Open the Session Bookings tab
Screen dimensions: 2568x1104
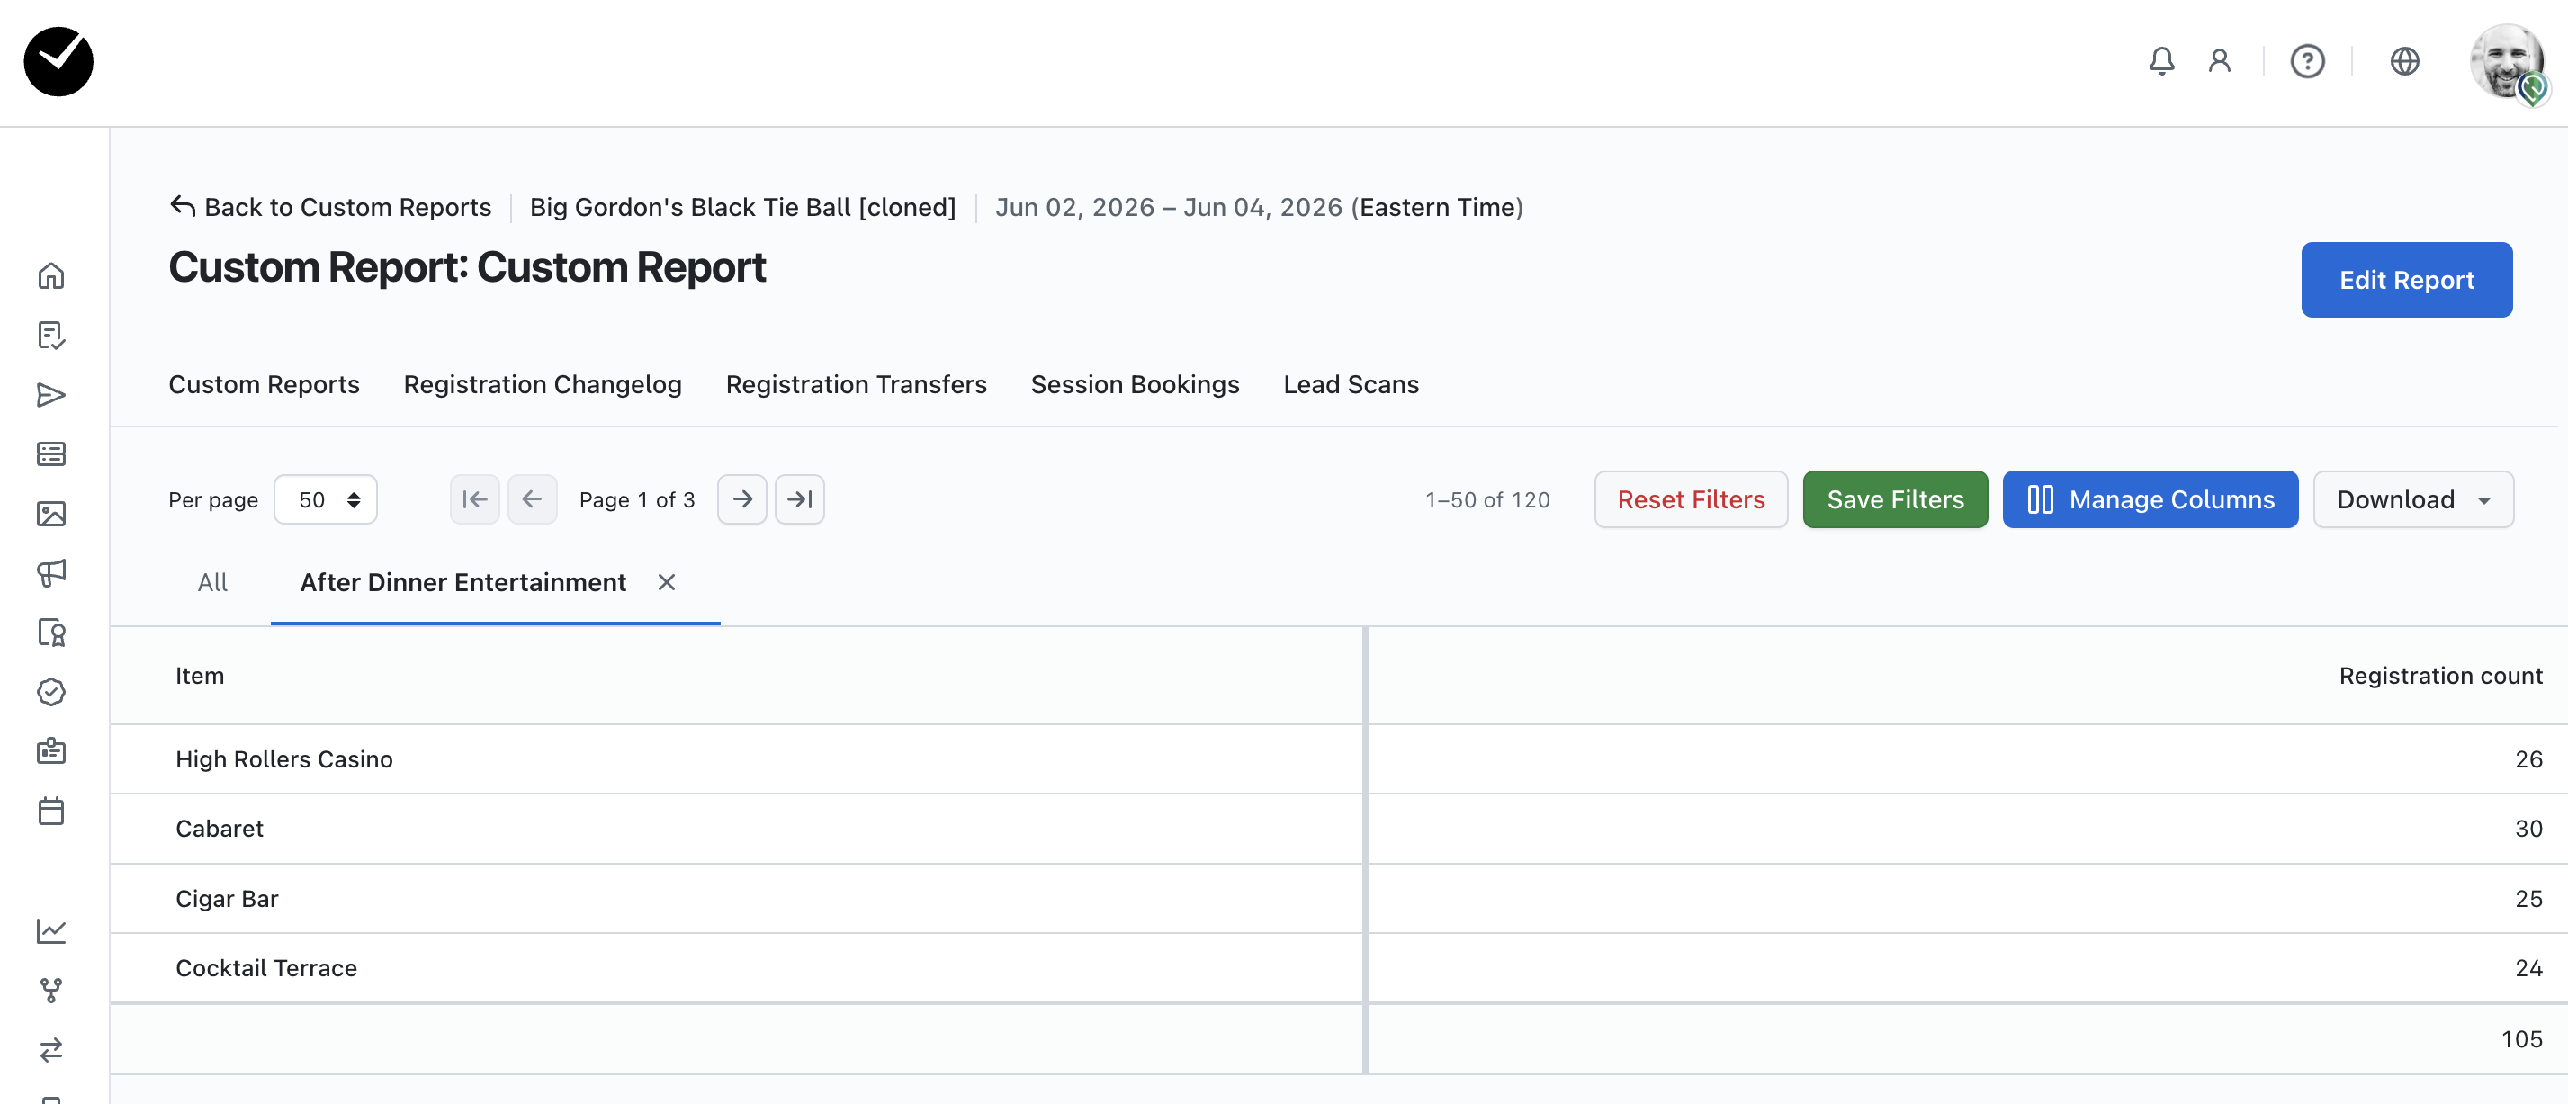[1135, 385]
